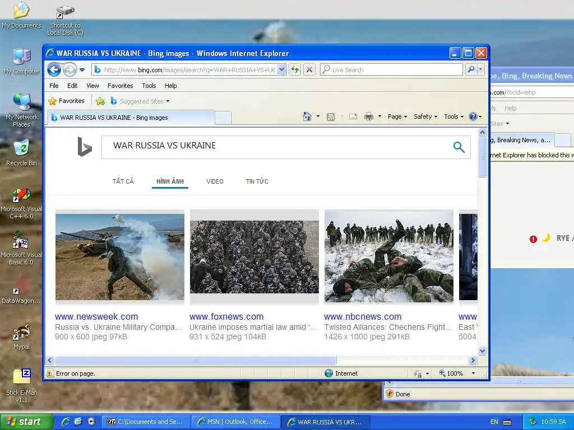Open a new blank tab
Image resolution: width=574 pixels, height=430 pixels.
223,118
